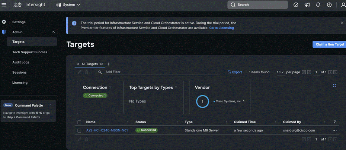The height and width of the screenshot is (150, 346).
Task: Go to first page (top pager)
Action: point(304,72)
